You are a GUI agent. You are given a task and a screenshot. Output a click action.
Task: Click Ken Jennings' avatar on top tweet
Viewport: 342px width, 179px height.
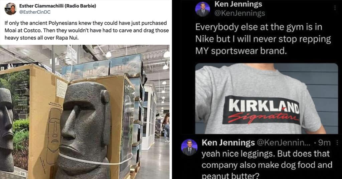[x=202, y=9]
